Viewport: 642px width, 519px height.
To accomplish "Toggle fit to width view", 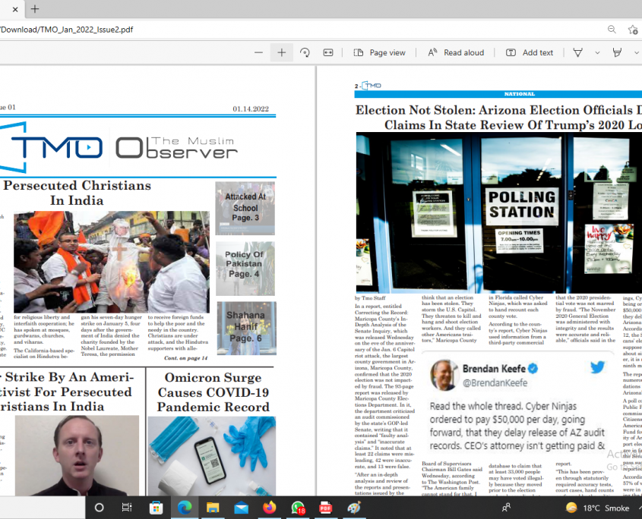I will click(328, 53).
